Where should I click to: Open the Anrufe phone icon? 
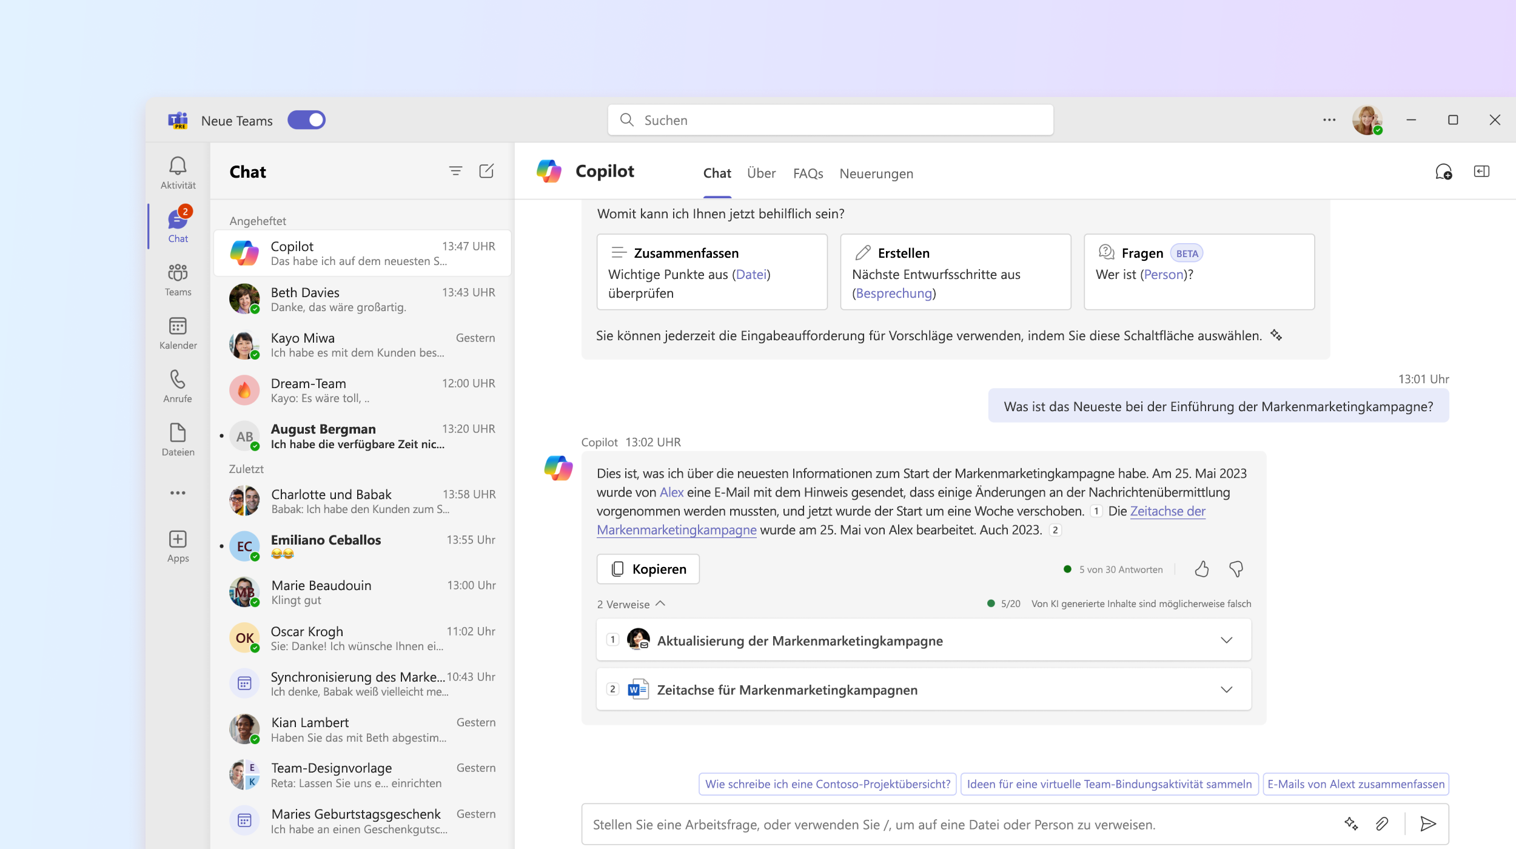pyautogui.click(x=178, y=379)
